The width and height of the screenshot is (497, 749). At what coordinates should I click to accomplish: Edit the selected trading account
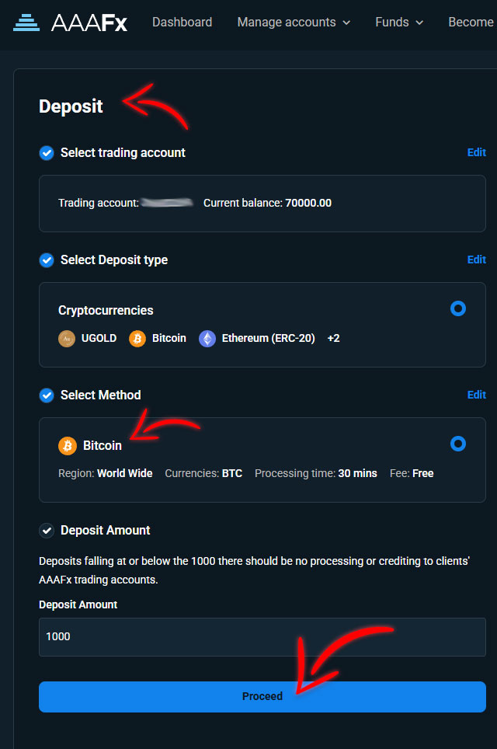(x=476, y=152)
